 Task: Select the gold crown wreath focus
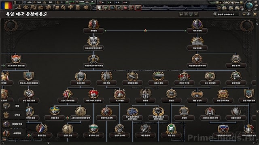coord(223,96)
